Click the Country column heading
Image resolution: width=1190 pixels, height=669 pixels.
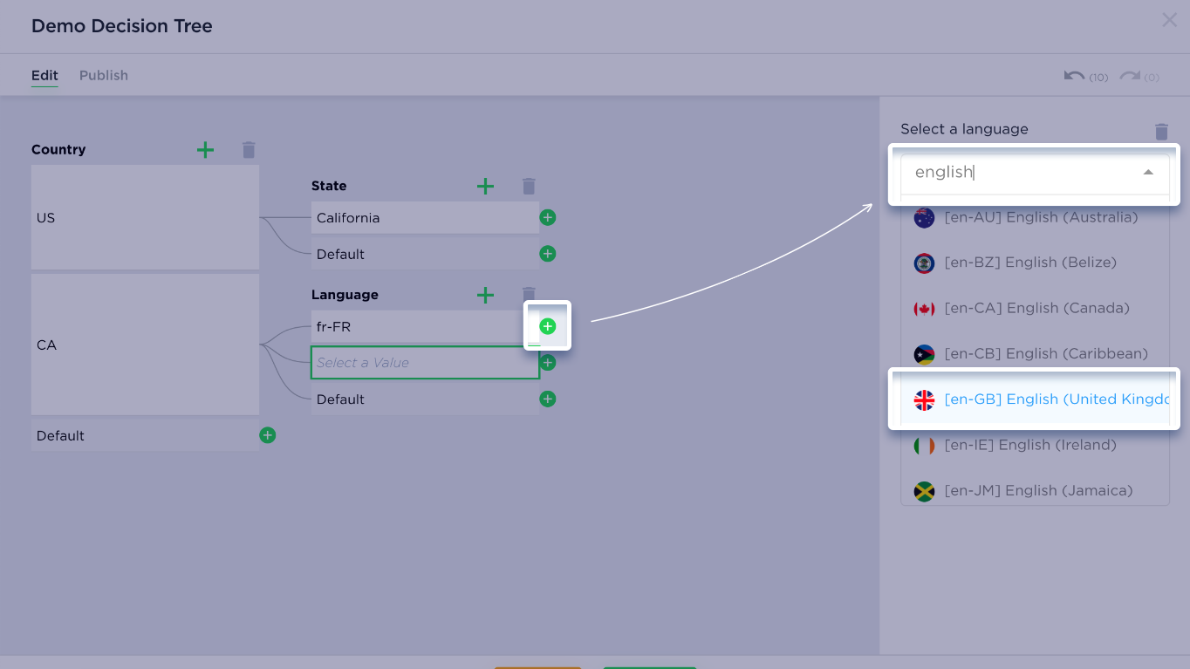pos(58,150)
